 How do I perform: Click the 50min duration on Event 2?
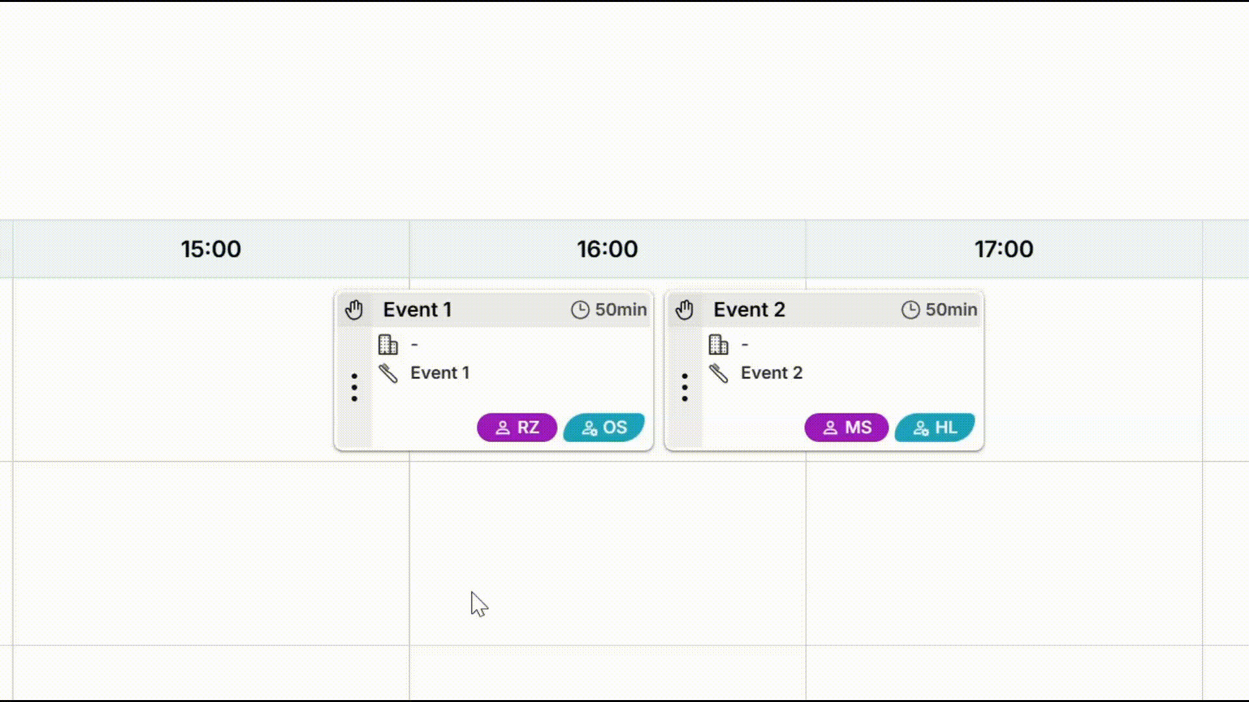(951, 310)
